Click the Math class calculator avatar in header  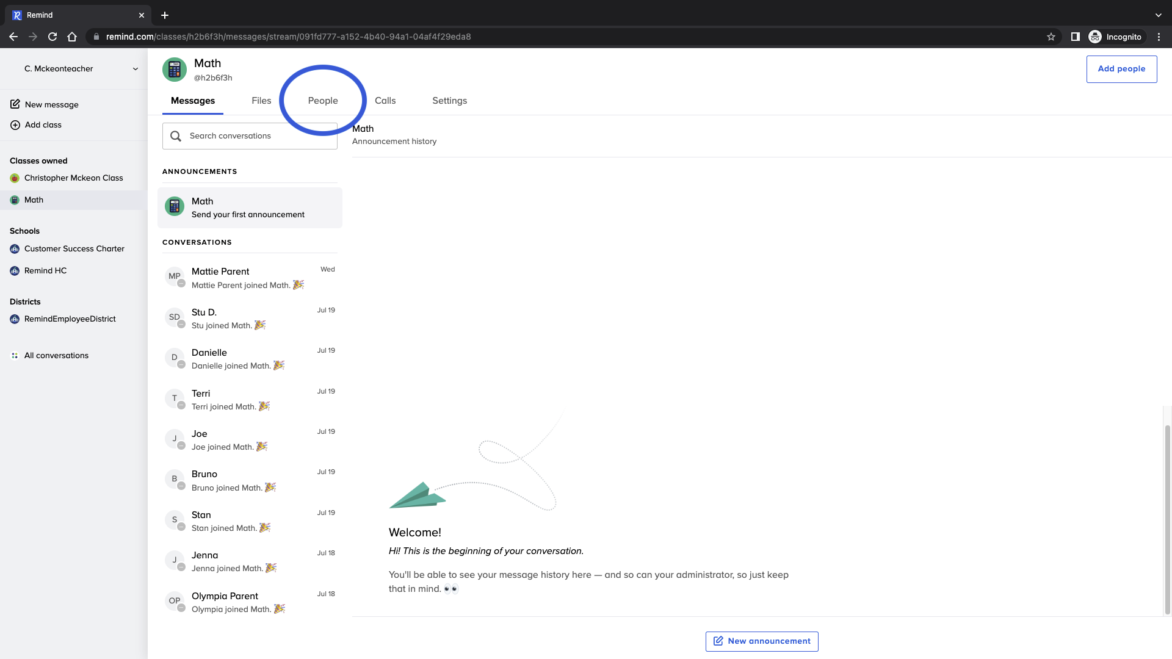click(175, 70)
